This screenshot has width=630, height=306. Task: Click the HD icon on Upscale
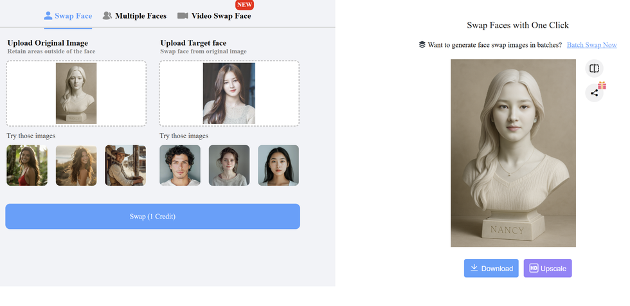click(534, 268)
